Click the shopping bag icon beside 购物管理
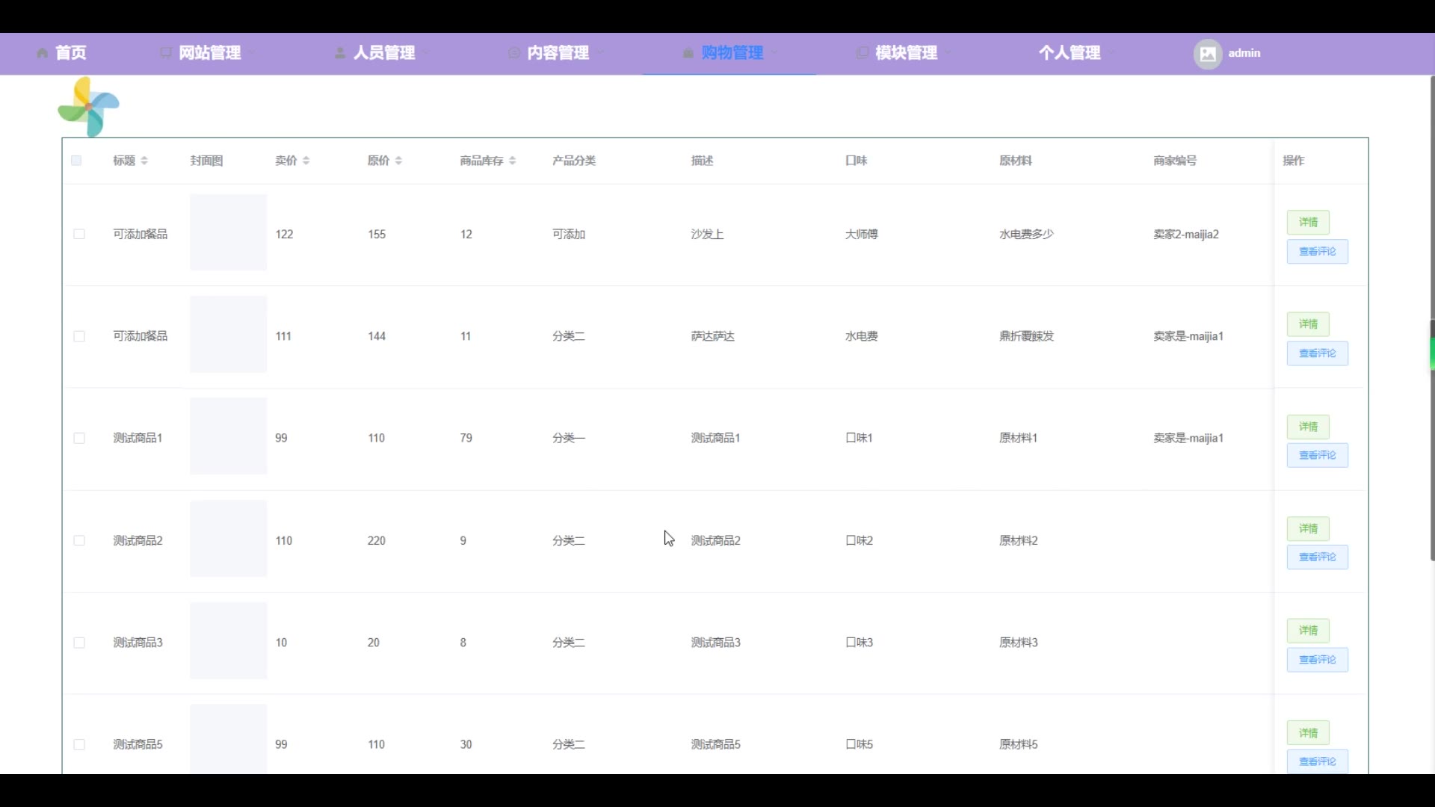1435x807 pixels. click(x=688, y=53)
